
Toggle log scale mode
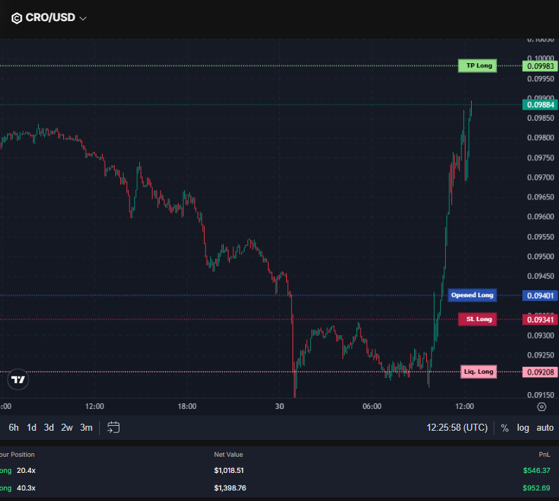523,428
